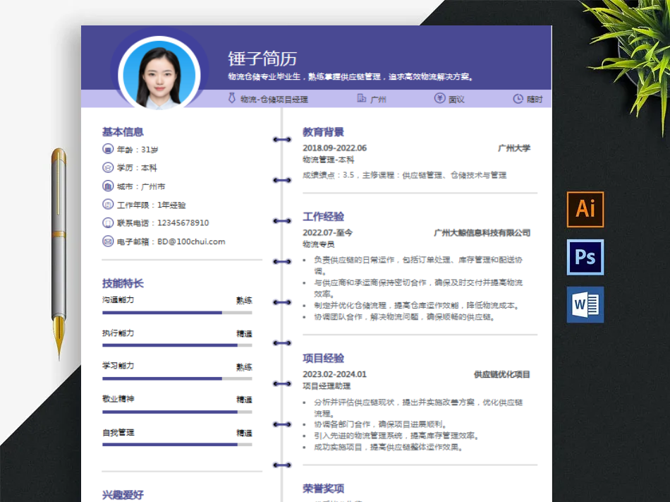670x502 pixels.
Task: Click the 供应链优化项目 project name
Action: pyautogui.click(x=502, y=374)
